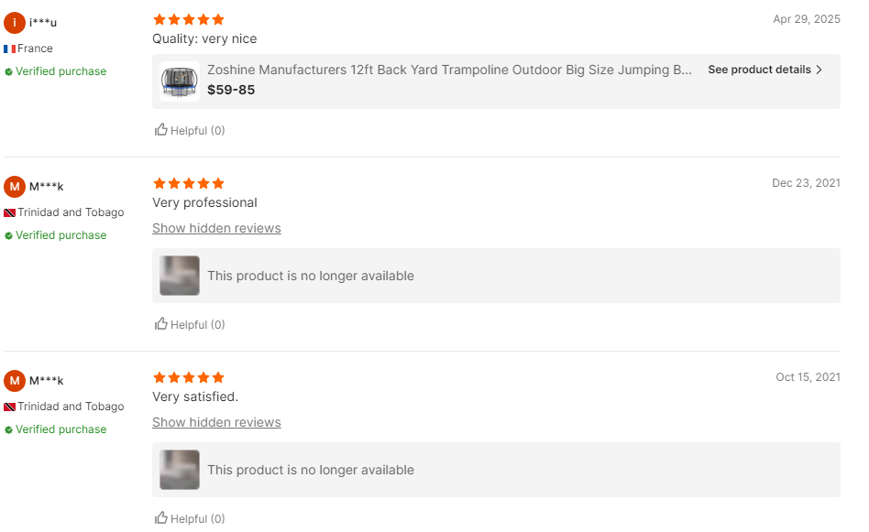This screenshot has height=532, width=869.
Task: Click the France flag icon
Action: pos(9,49)
